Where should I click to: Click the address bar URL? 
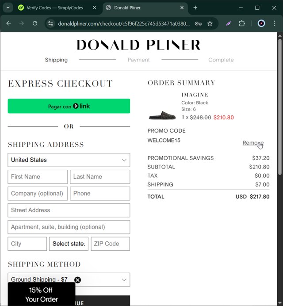coord(124,23)
